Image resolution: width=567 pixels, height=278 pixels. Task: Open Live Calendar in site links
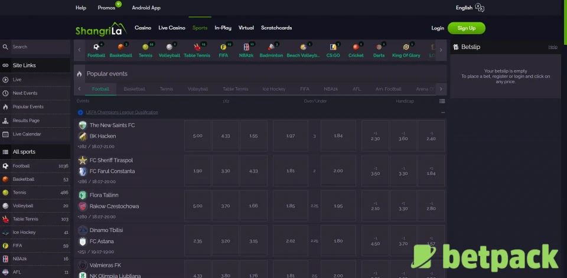[x=27, y=134]
